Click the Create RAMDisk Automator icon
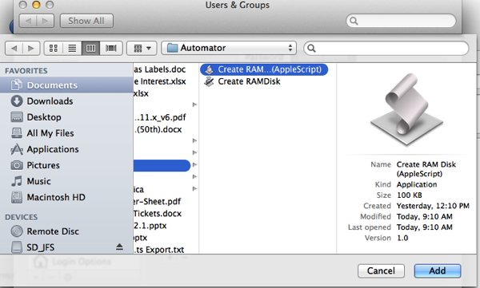The width and height of the screenshot is (480, 288). 209,81
